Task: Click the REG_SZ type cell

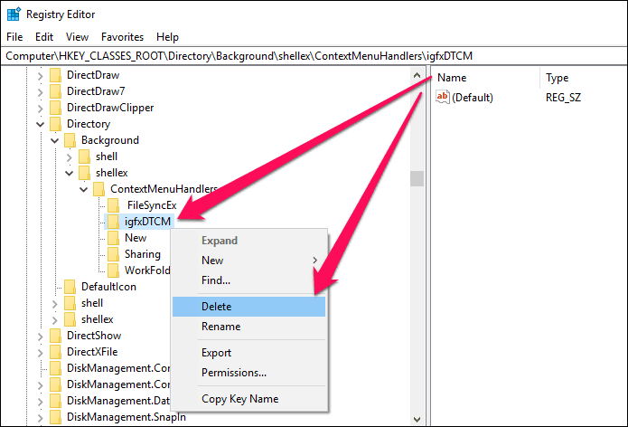Action: click(563, 98)
